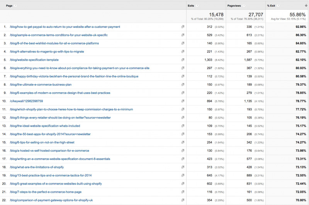Open hosted vs self-hosted comparison link
309x205 pixels.
point(49,151)
